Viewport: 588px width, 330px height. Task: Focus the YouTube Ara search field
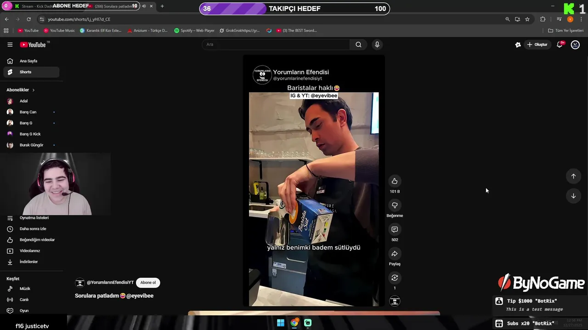276,44
